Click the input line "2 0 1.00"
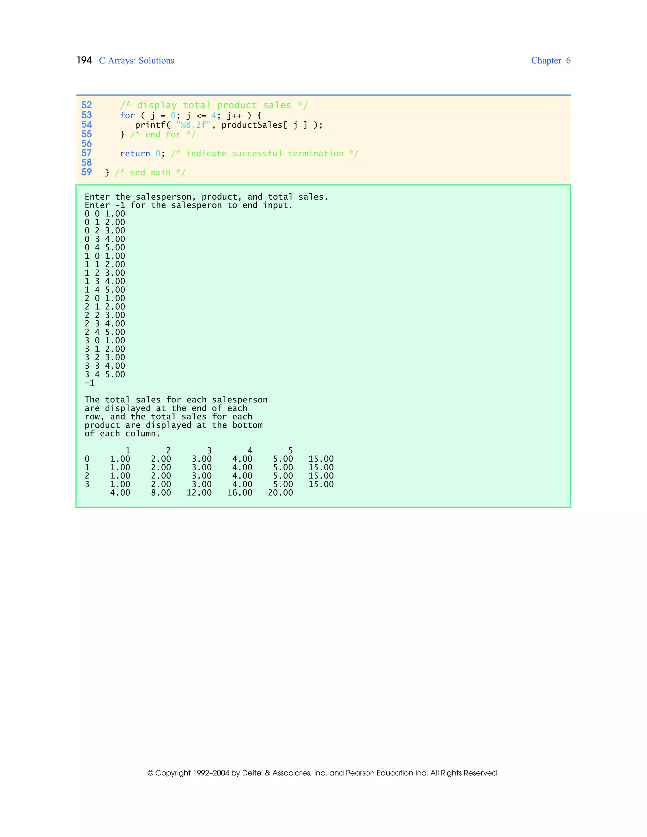The height and width of the screenshot is (837, 647). 105,298
